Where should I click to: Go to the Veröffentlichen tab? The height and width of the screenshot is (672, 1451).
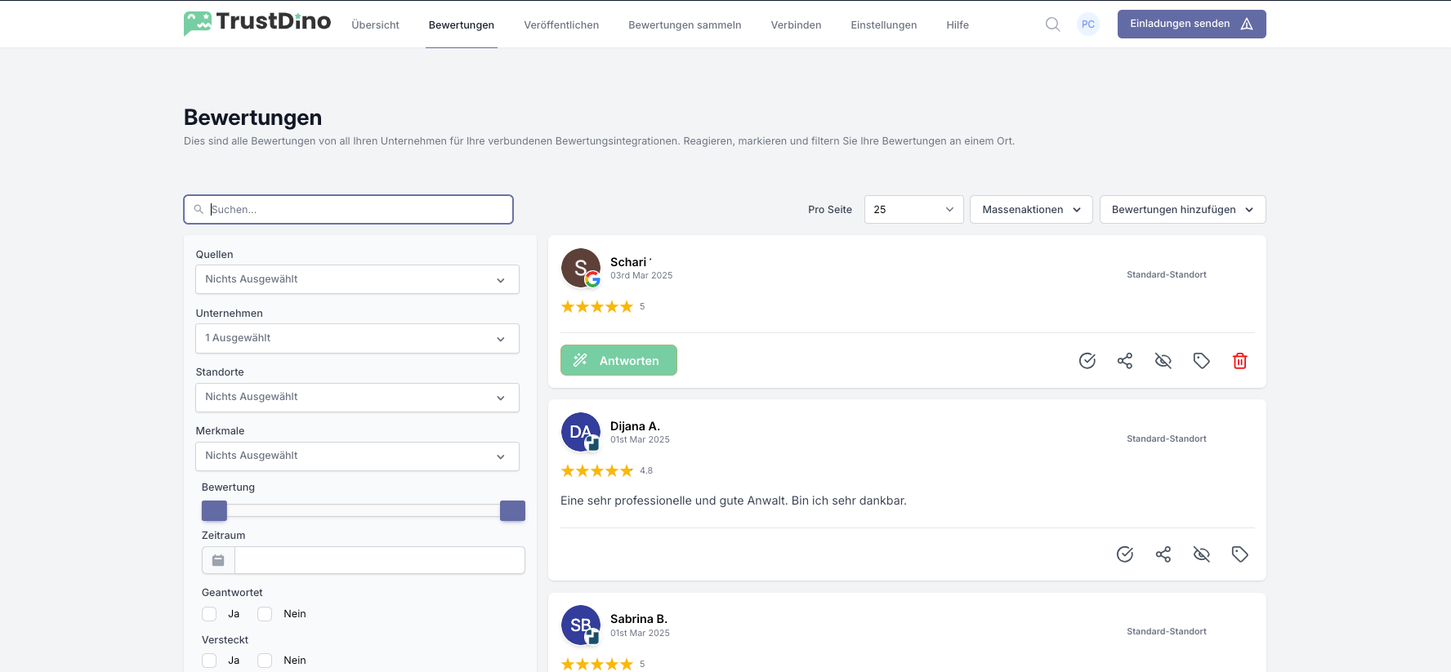(x=561, y=25)
